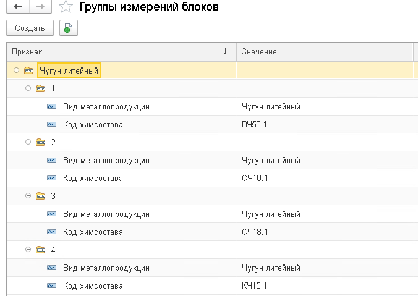Collapse group 4 in the tree

28,250
